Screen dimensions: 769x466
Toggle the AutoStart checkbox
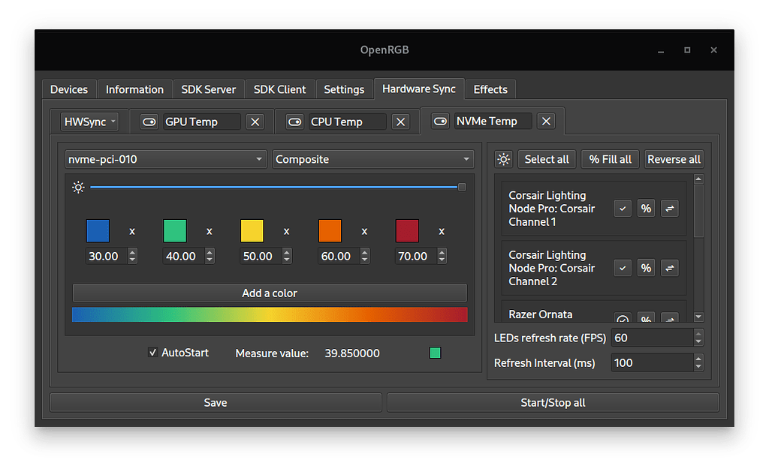coord(153,353)
